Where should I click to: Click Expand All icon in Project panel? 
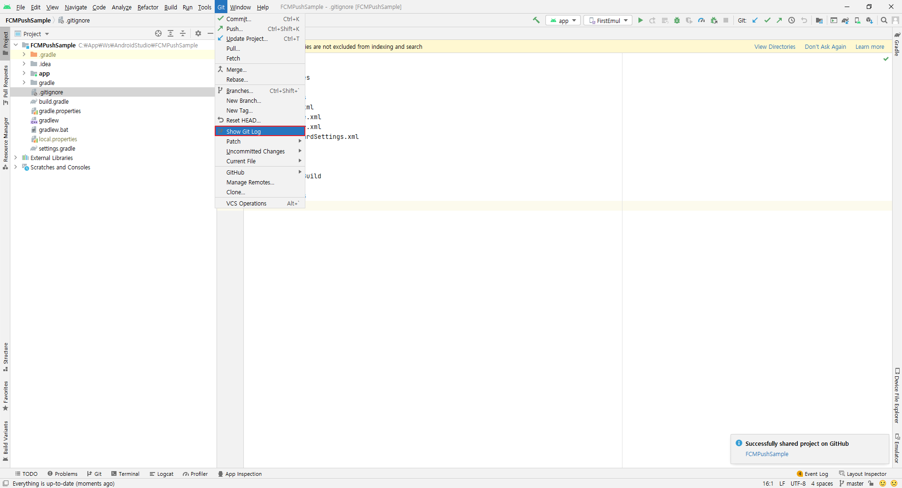click(171, 33)
